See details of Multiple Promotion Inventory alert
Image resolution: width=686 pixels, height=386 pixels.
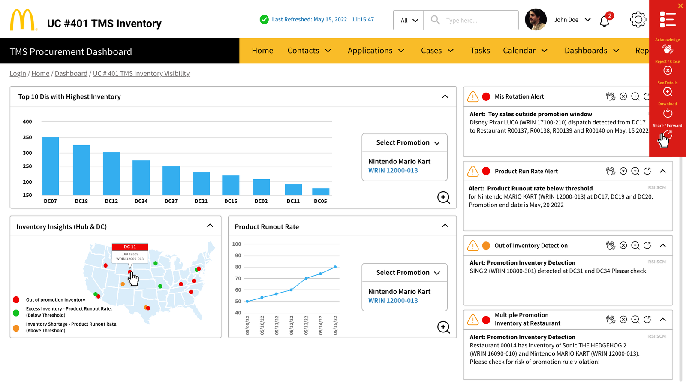point(635,320)
